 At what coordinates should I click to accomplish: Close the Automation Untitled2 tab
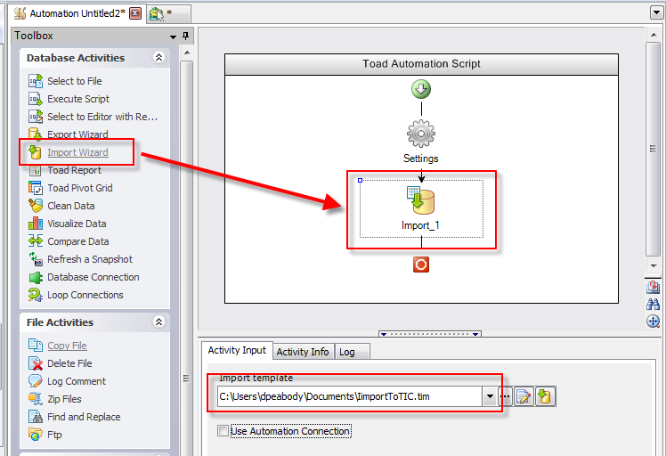[135, 13]
